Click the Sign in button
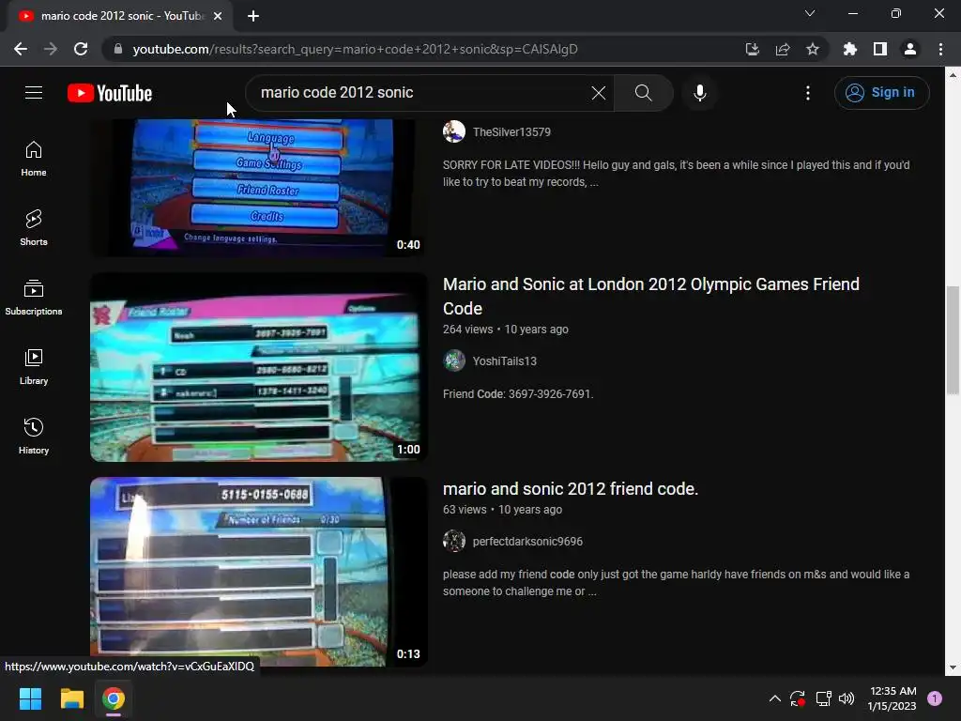 coord(881,93)
